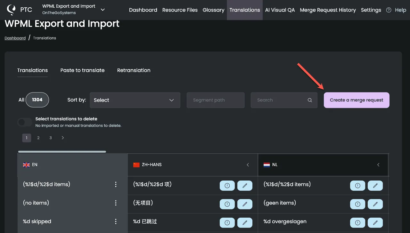This screenshot has width=410, height=233.
Task: Click the UK flag in EN header
Action: (x=26, y=165)
